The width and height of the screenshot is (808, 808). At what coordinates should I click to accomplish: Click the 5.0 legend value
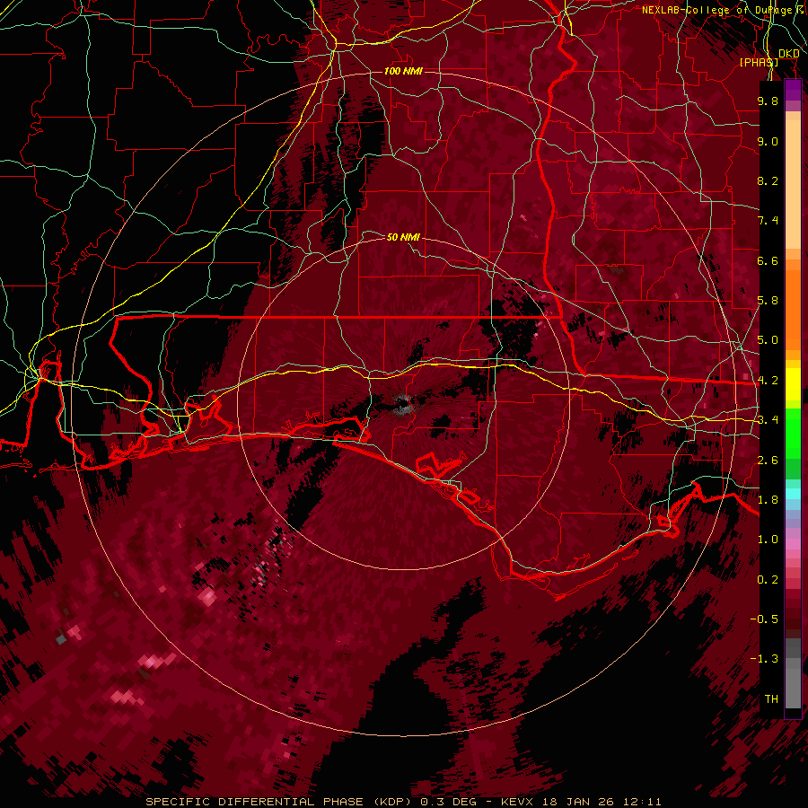768,340
